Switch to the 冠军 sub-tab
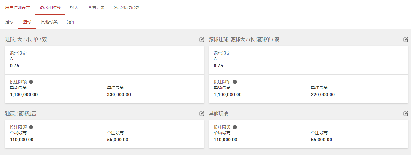The height and width of the screenshot is (155, 411). pyautogui.click(x=71, y=22)
